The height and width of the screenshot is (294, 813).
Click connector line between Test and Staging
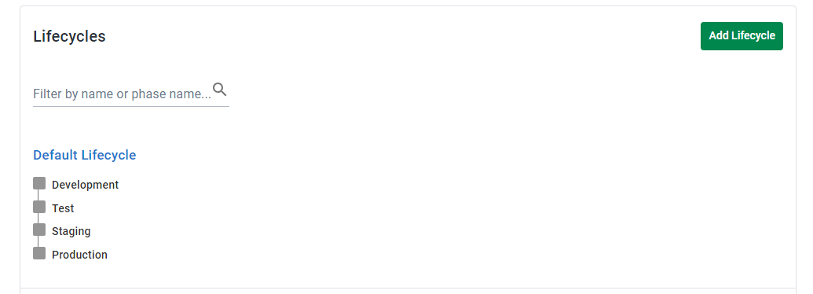click(x=38, y=219)
